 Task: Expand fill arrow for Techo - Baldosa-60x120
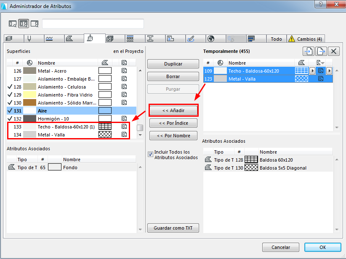pos(312,71)
